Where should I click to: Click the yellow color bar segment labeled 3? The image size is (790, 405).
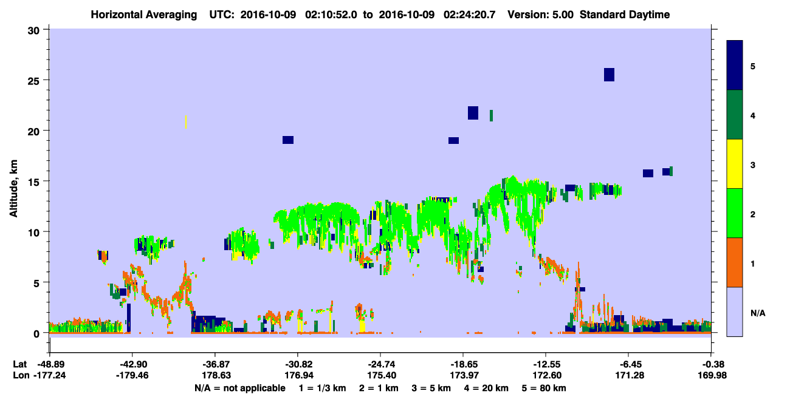pyautogui.click(x=735, y=164)
